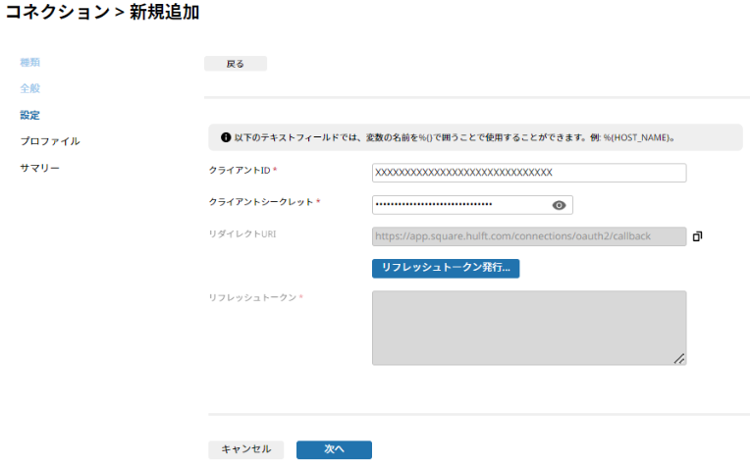Issue refresh token with リフレッシュトークン発行 button
The width and height of the screenshot is (750, 467).
(x=446, y=268)
